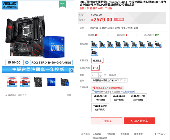Viewport: 170px width, 140px height.
Task: Click the 七天无理由退换 service promise
Action: click(100, 138)
